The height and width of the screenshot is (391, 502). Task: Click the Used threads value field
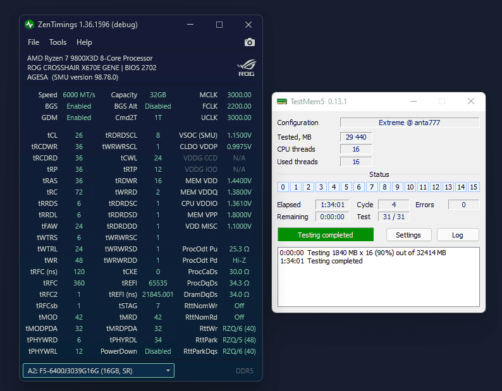[x=356, y=162]
